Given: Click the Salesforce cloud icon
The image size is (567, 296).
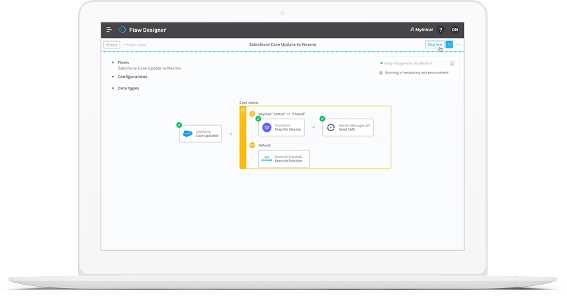Looking at the screenshot, I should click(188, 134).
